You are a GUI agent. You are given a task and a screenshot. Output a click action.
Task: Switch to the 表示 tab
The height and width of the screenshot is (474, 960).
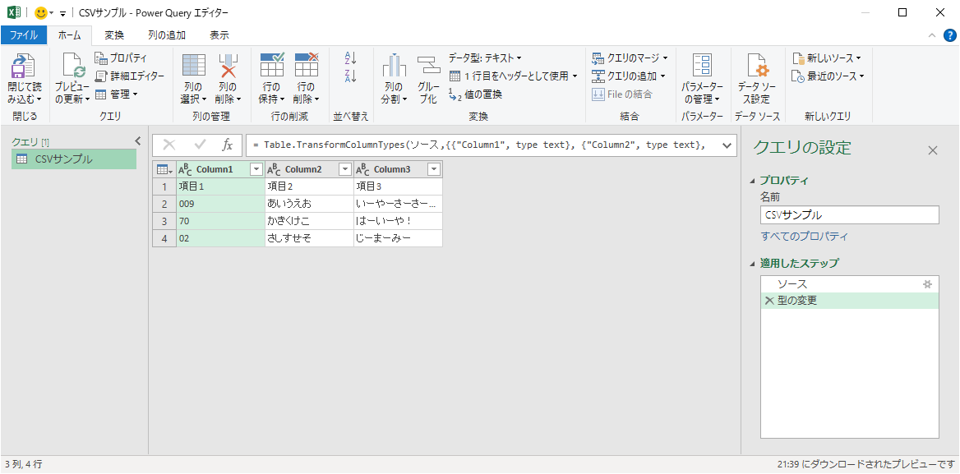tap(219, 35)
